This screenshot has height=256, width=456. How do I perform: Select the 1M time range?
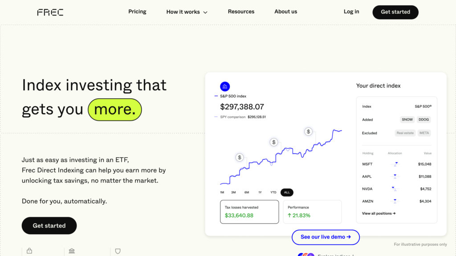click(222, 192)
